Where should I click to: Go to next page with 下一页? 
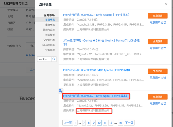(x=129, y=123)
